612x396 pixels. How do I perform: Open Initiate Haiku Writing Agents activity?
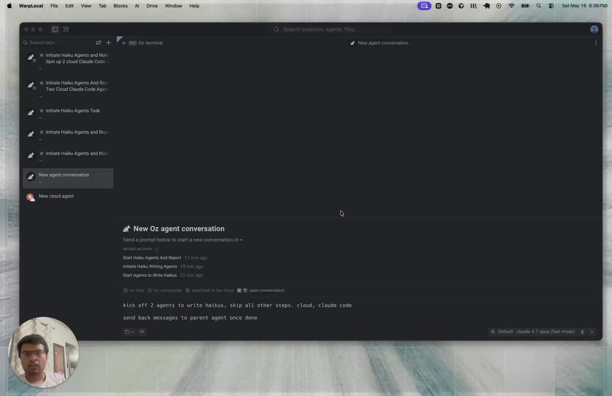(x=150, y=266)
